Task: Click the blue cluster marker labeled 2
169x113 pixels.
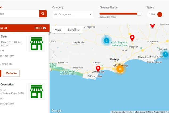Action: click(106, 41)
